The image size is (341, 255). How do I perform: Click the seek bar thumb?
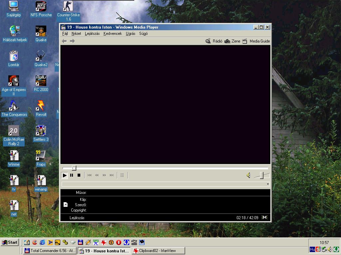tap(74, 168)
